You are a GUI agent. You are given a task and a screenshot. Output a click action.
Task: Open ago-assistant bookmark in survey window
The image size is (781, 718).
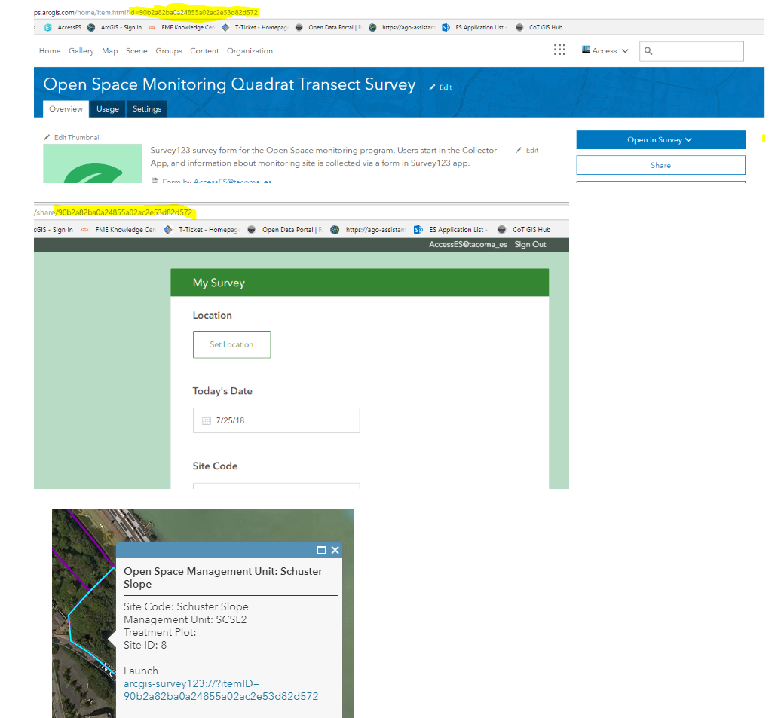(x=369, y=230)
